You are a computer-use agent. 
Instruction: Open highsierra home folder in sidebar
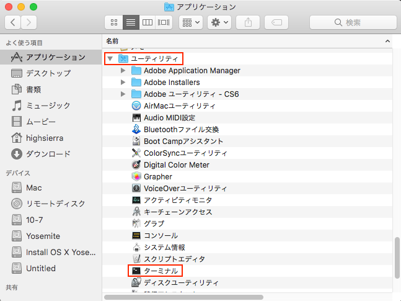pos(51,138)
